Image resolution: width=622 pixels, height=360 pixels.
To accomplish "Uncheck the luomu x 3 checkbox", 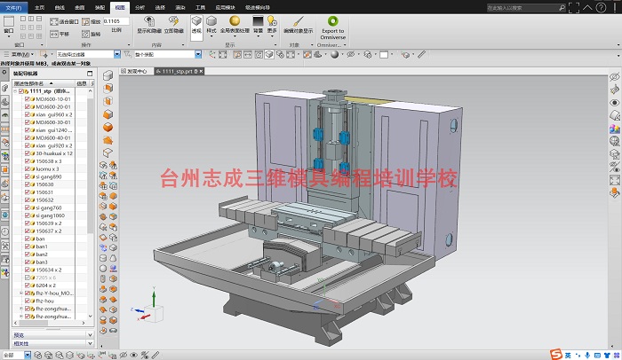I will pos(28,169).
